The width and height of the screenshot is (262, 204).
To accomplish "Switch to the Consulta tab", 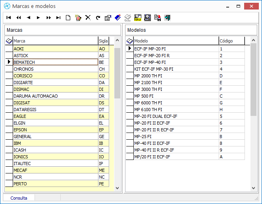I will (19, 198).
